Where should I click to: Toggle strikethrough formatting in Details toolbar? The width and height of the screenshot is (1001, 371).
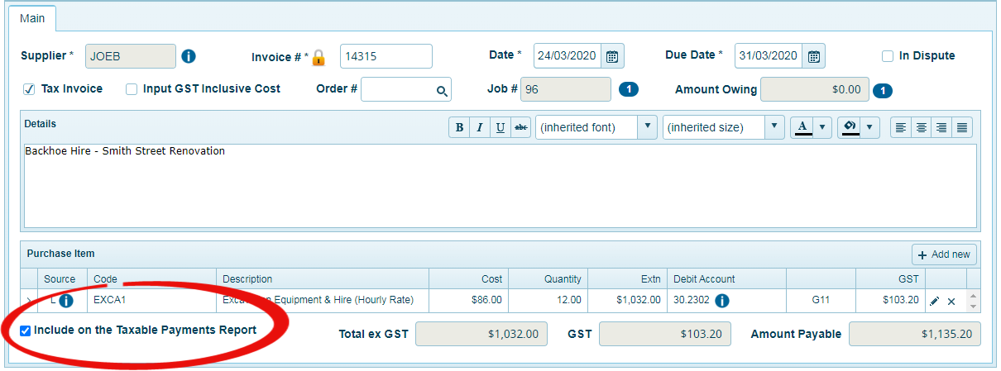[x=521, y=127]
